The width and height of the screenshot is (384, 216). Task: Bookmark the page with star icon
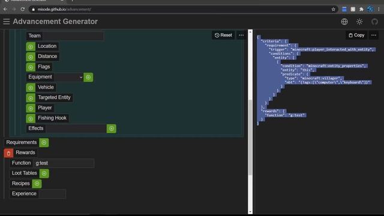click(x=334, y=10)
